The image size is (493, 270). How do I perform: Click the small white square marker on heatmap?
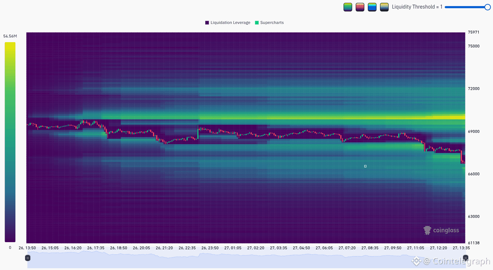tap(365, 166)
